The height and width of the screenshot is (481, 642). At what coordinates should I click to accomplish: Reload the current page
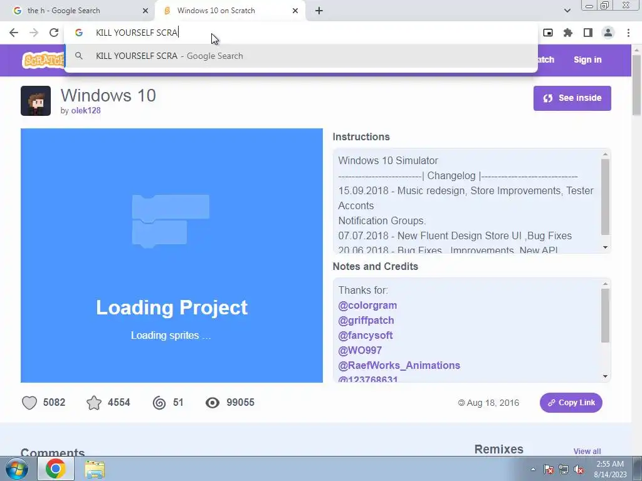point(54,33)
